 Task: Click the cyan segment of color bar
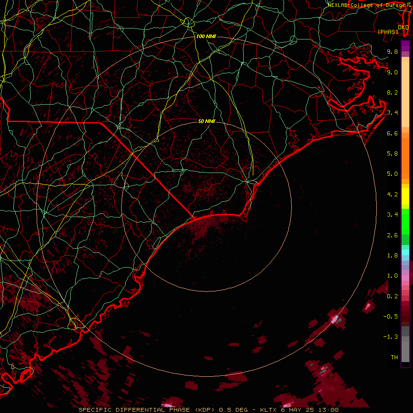[x=405, y=252]
